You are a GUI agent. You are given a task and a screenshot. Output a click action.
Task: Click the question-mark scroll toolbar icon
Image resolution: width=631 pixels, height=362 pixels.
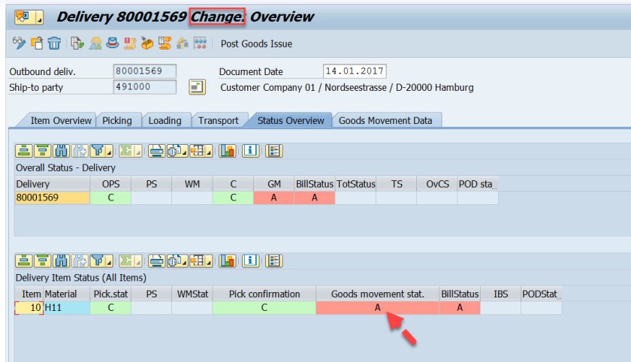coord(165,43)
